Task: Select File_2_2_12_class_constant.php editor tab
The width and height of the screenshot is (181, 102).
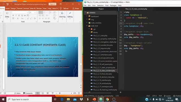Action: [x=136, y=9]
